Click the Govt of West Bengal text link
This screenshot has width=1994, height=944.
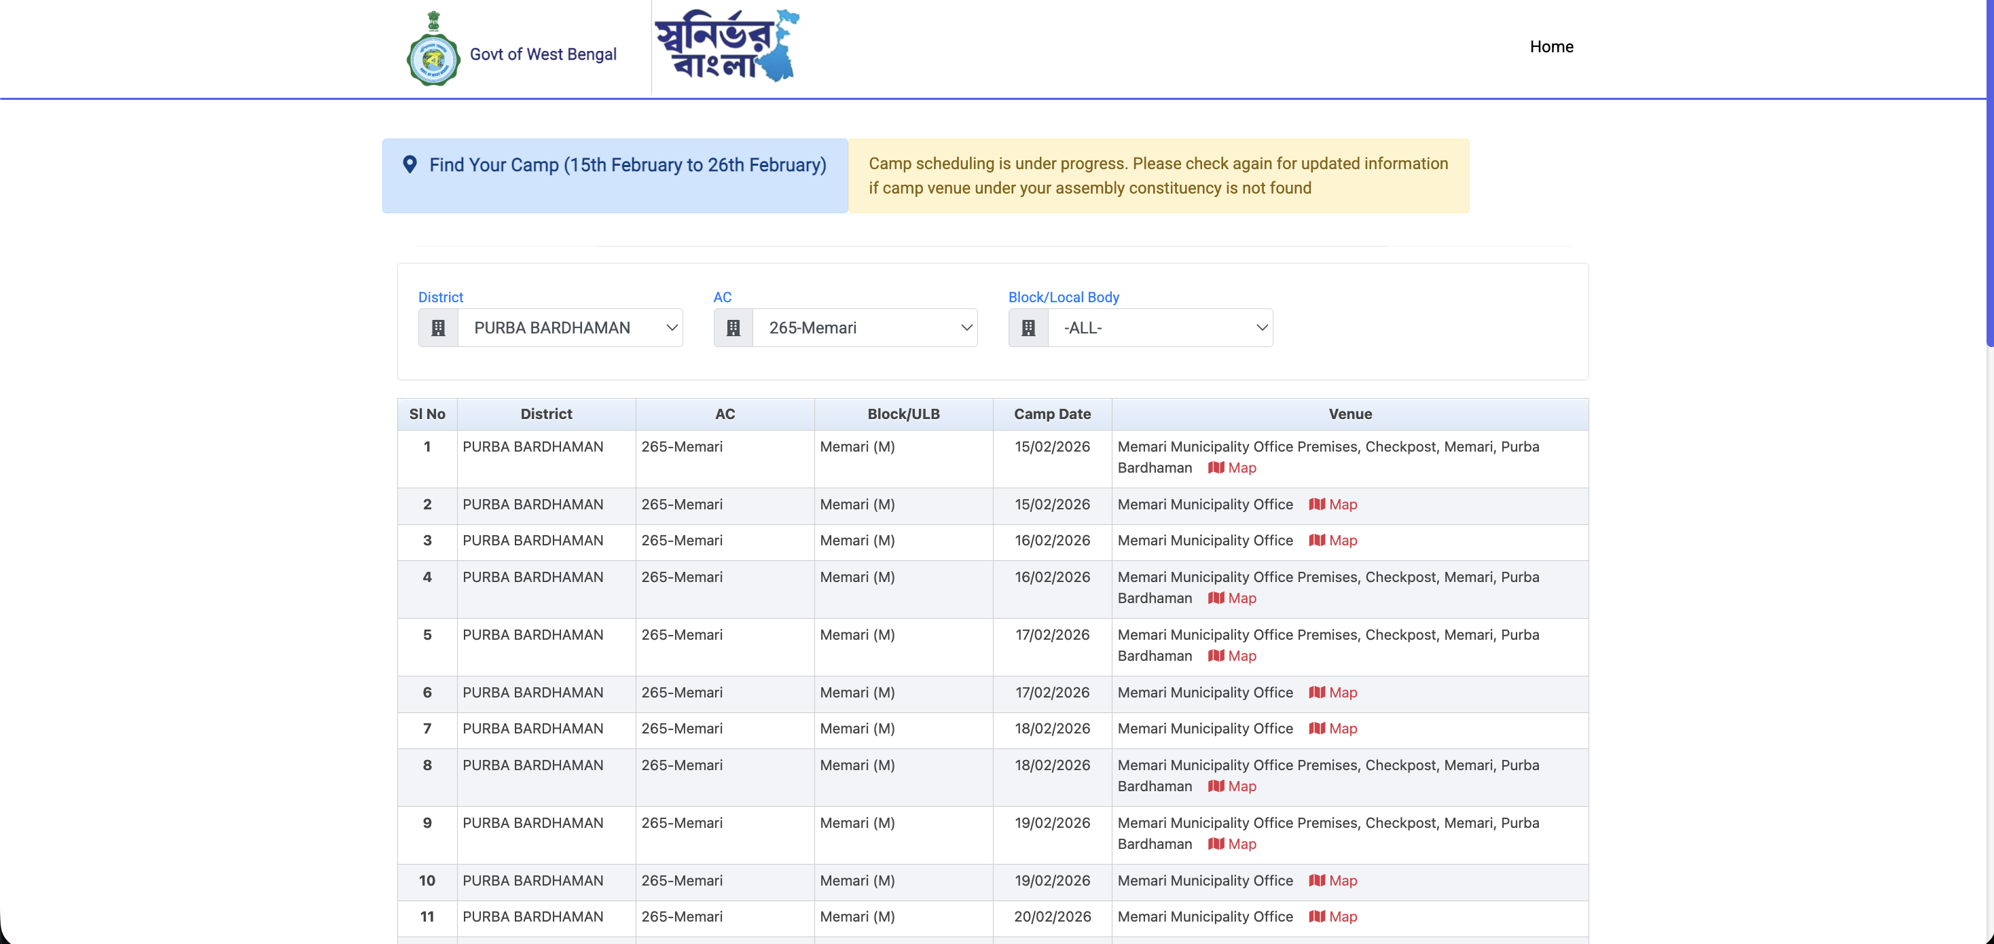tap(543, 54)
